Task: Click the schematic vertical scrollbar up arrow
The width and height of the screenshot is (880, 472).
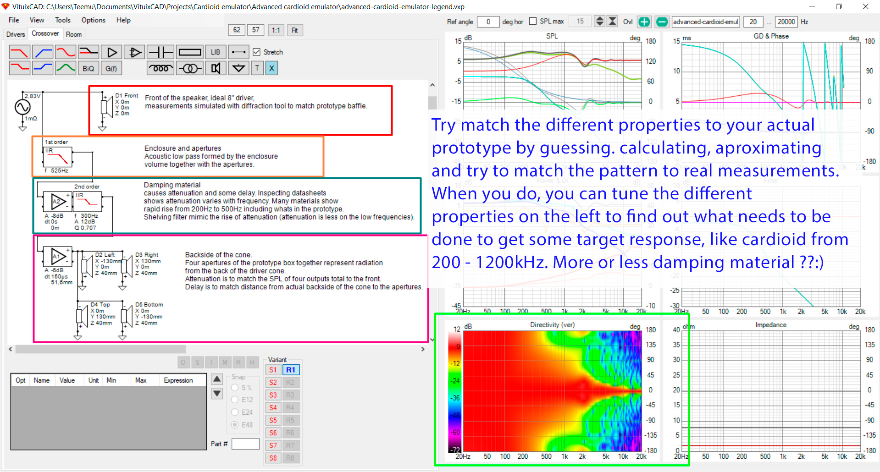Action: 432,85
